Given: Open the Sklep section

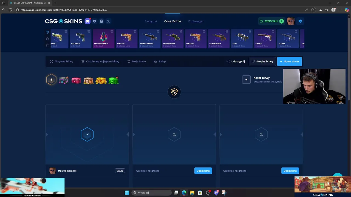Looking at the screenshot, I should pyautogui.click(x=160, y=62).
